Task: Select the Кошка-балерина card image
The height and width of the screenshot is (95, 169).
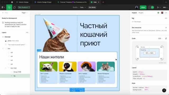Action: pyautogui.click(x=106, y=66)
